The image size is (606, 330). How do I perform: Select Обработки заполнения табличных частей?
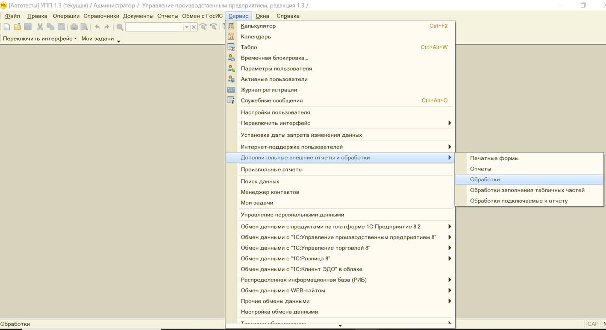coord(529,190)
